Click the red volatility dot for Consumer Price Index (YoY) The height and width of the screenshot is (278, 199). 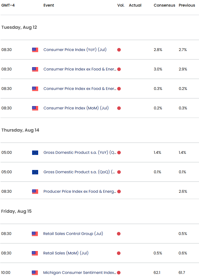119,50
